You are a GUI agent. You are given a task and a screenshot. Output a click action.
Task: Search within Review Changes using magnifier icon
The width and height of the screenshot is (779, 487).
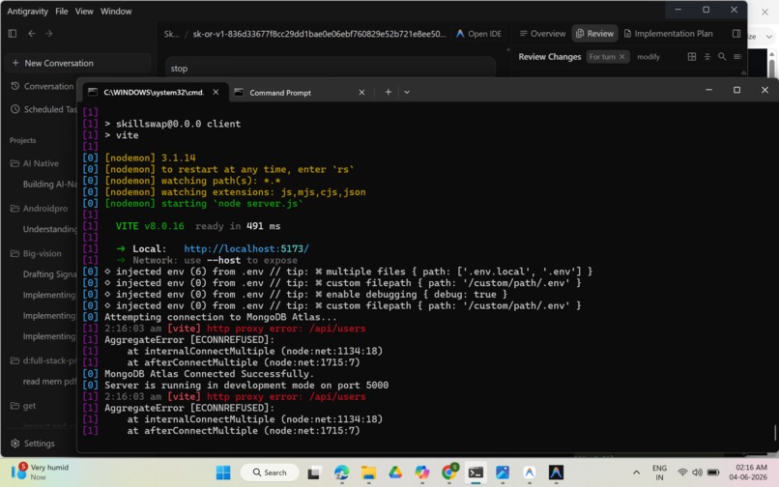[722, 57]
